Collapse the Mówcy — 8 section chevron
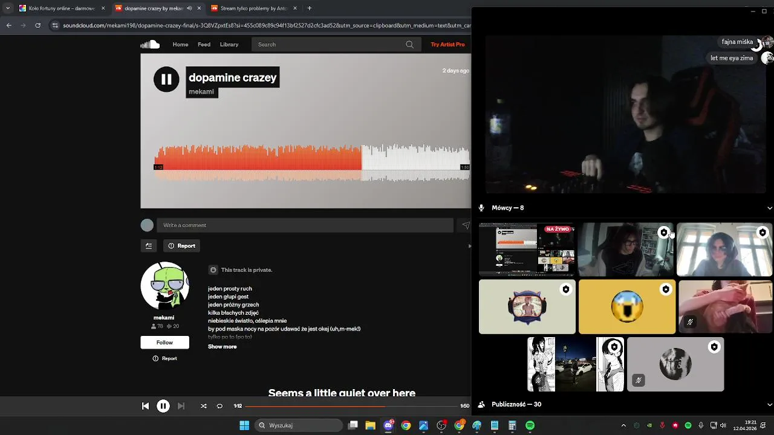 coord(769,208)
